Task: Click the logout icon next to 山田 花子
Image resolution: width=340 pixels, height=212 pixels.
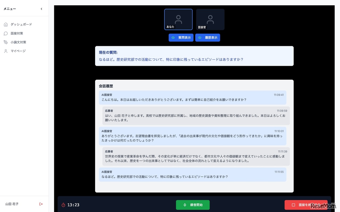Action: [x=41, y=204]
